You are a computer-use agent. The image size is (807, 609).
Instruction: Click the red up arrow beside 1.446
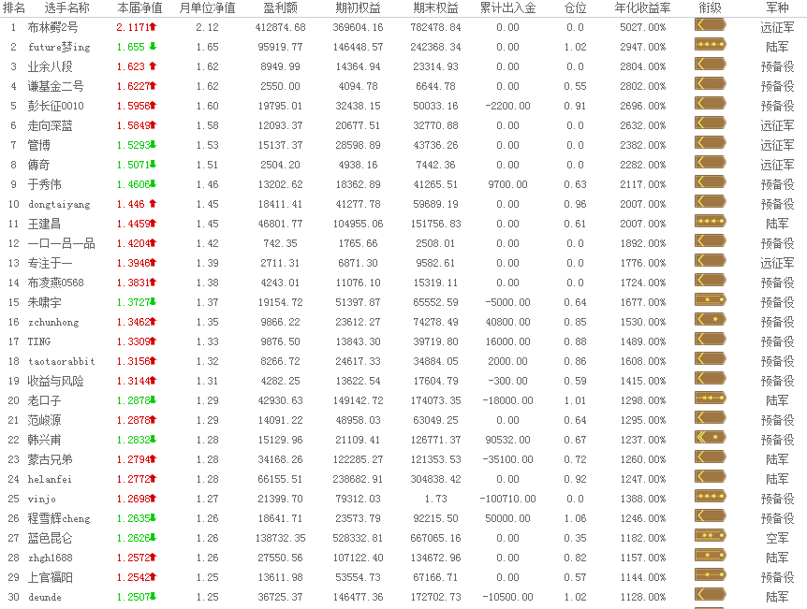(x=153, y=204)
